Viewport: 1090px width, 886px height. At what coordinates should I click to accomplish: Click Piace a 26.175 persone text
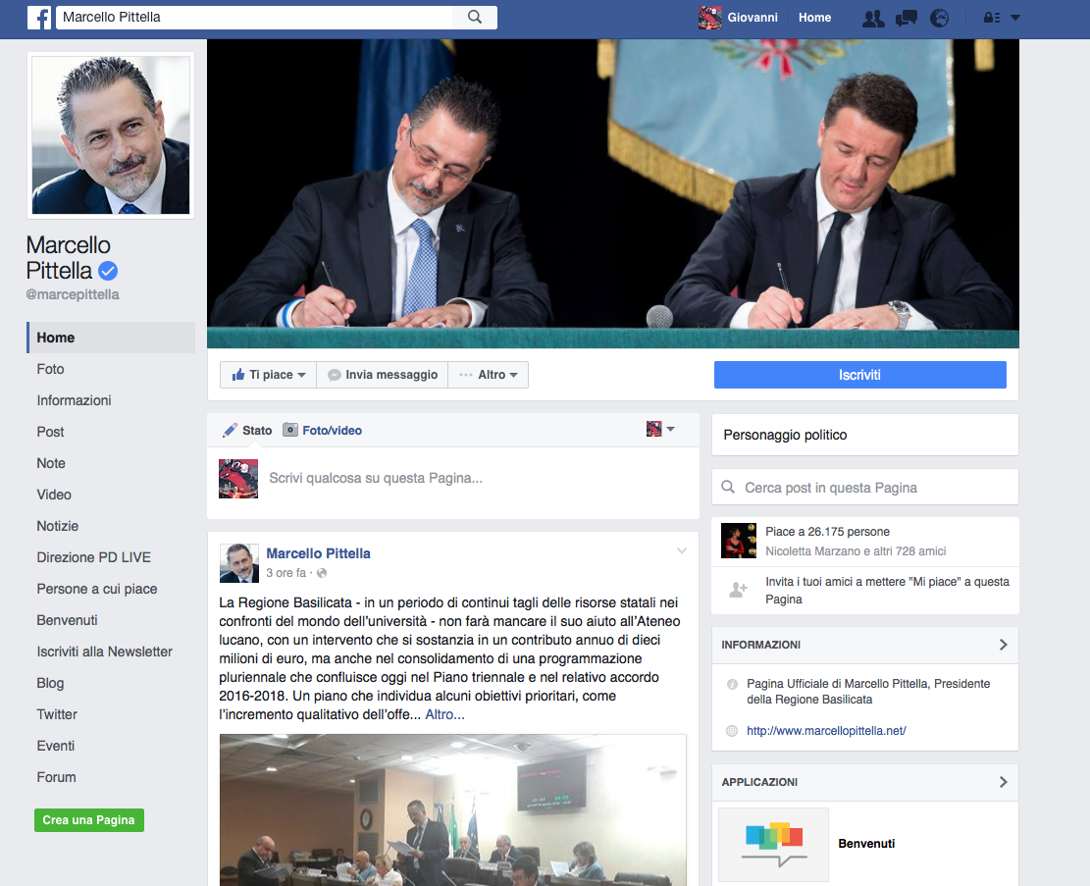pyautogui.click(x=827, y=532)
